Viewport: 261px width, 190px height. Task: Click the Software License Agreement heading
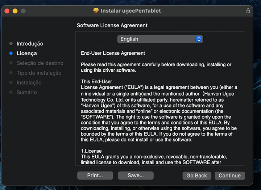pos(112,26)
